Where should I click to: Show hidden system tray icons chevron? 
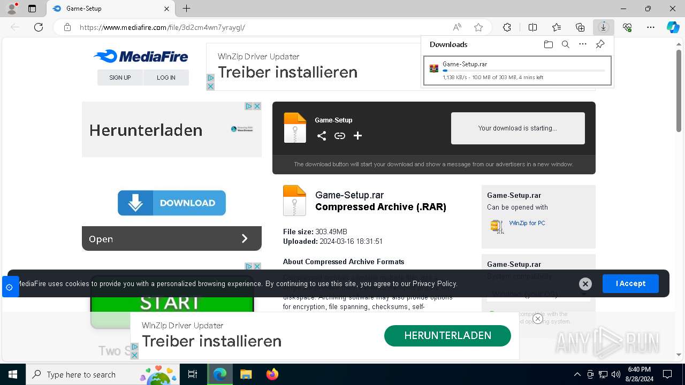click(x=577, y=374)
